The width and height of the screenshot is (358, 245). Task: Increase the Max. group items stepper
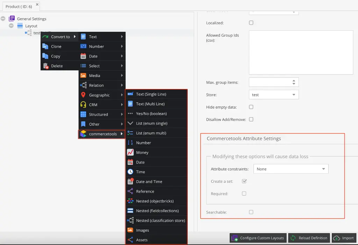[294, 81]
